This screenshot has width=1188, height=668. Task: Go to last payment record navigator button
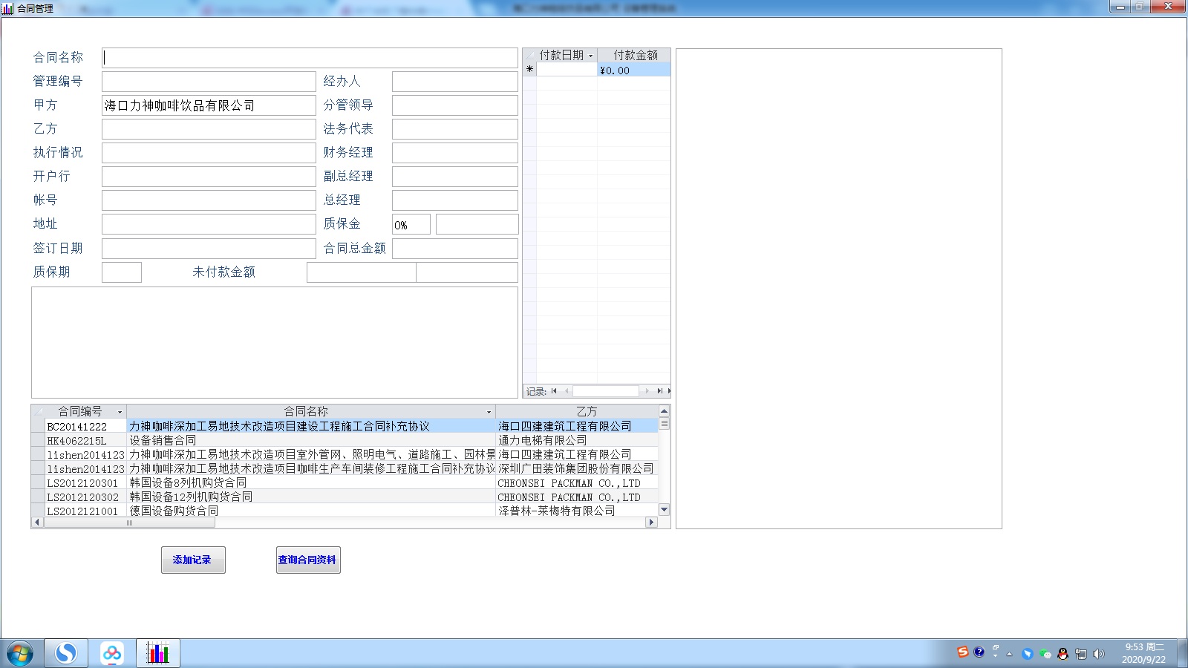click(x=659, y=391)
